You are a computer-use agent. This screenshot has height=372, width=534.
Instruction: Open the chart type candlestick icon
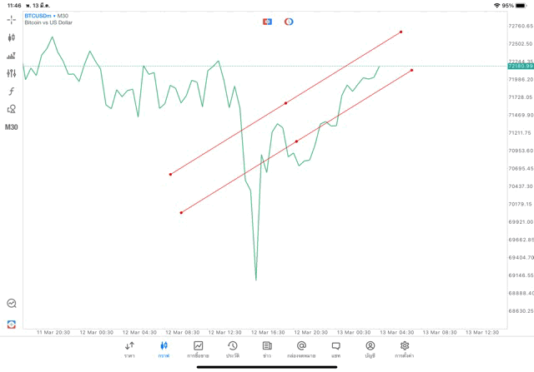tap(11, 37)
